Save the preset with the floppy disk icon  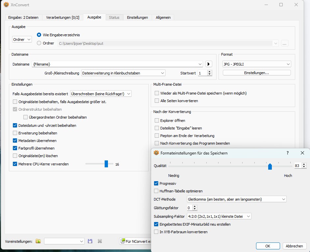coord(90,241)
